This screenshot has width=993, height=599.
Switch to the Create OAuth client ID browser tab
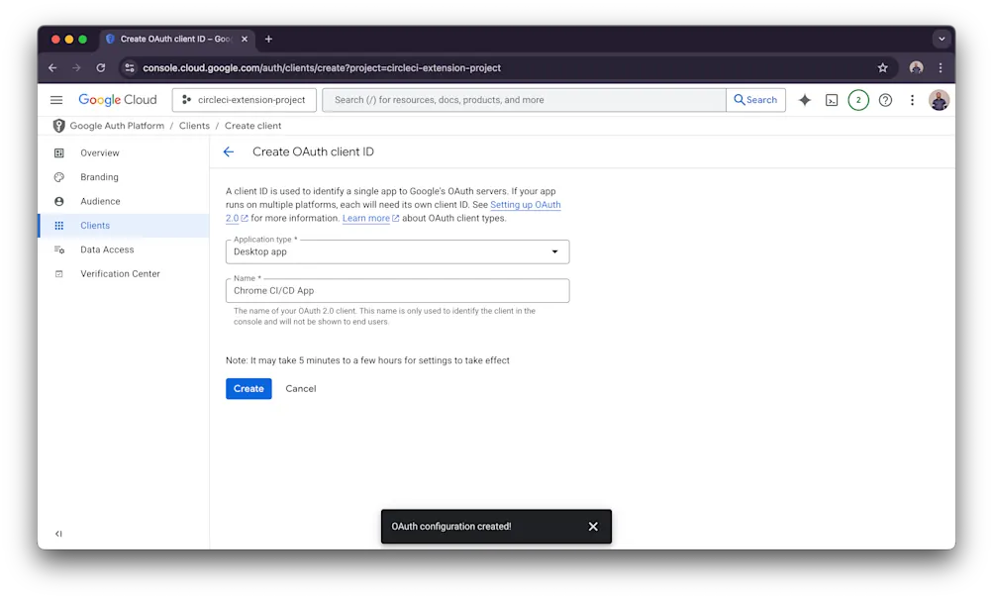tap(176, 39)
